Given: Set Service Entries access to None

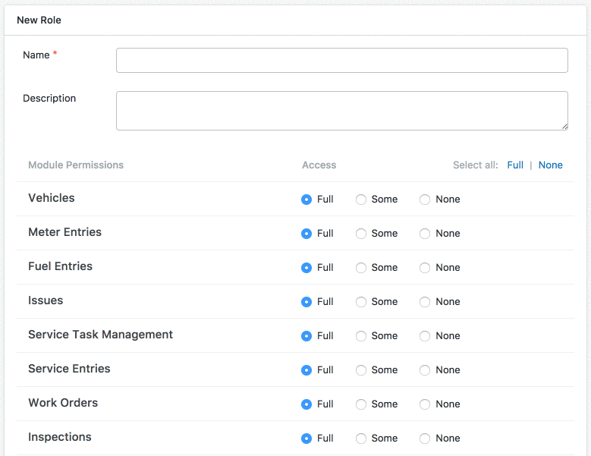Looking at the screenshot, I should [425, 370].
